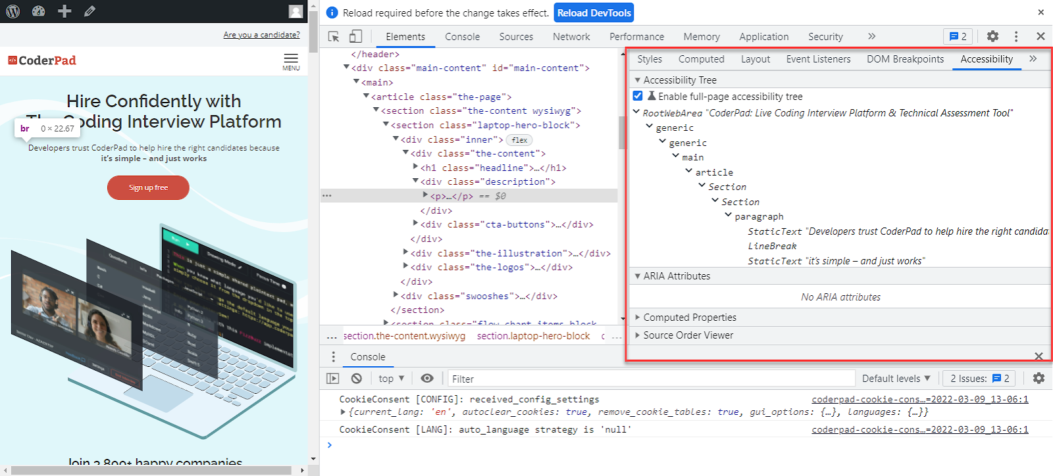
Task: Toggle the device toolbar icon
Action: coord(355,37)
